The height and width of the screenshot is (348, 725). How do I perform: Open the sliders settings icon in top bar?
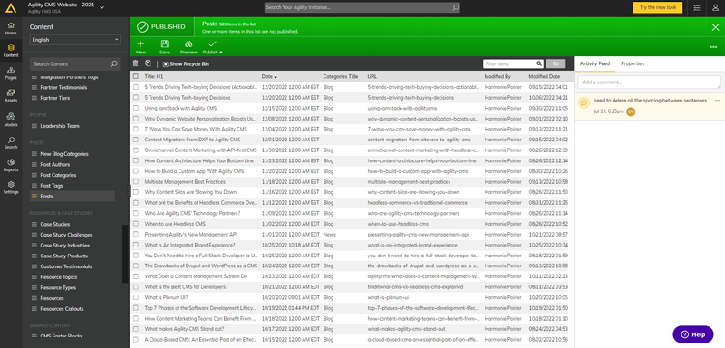697,7
